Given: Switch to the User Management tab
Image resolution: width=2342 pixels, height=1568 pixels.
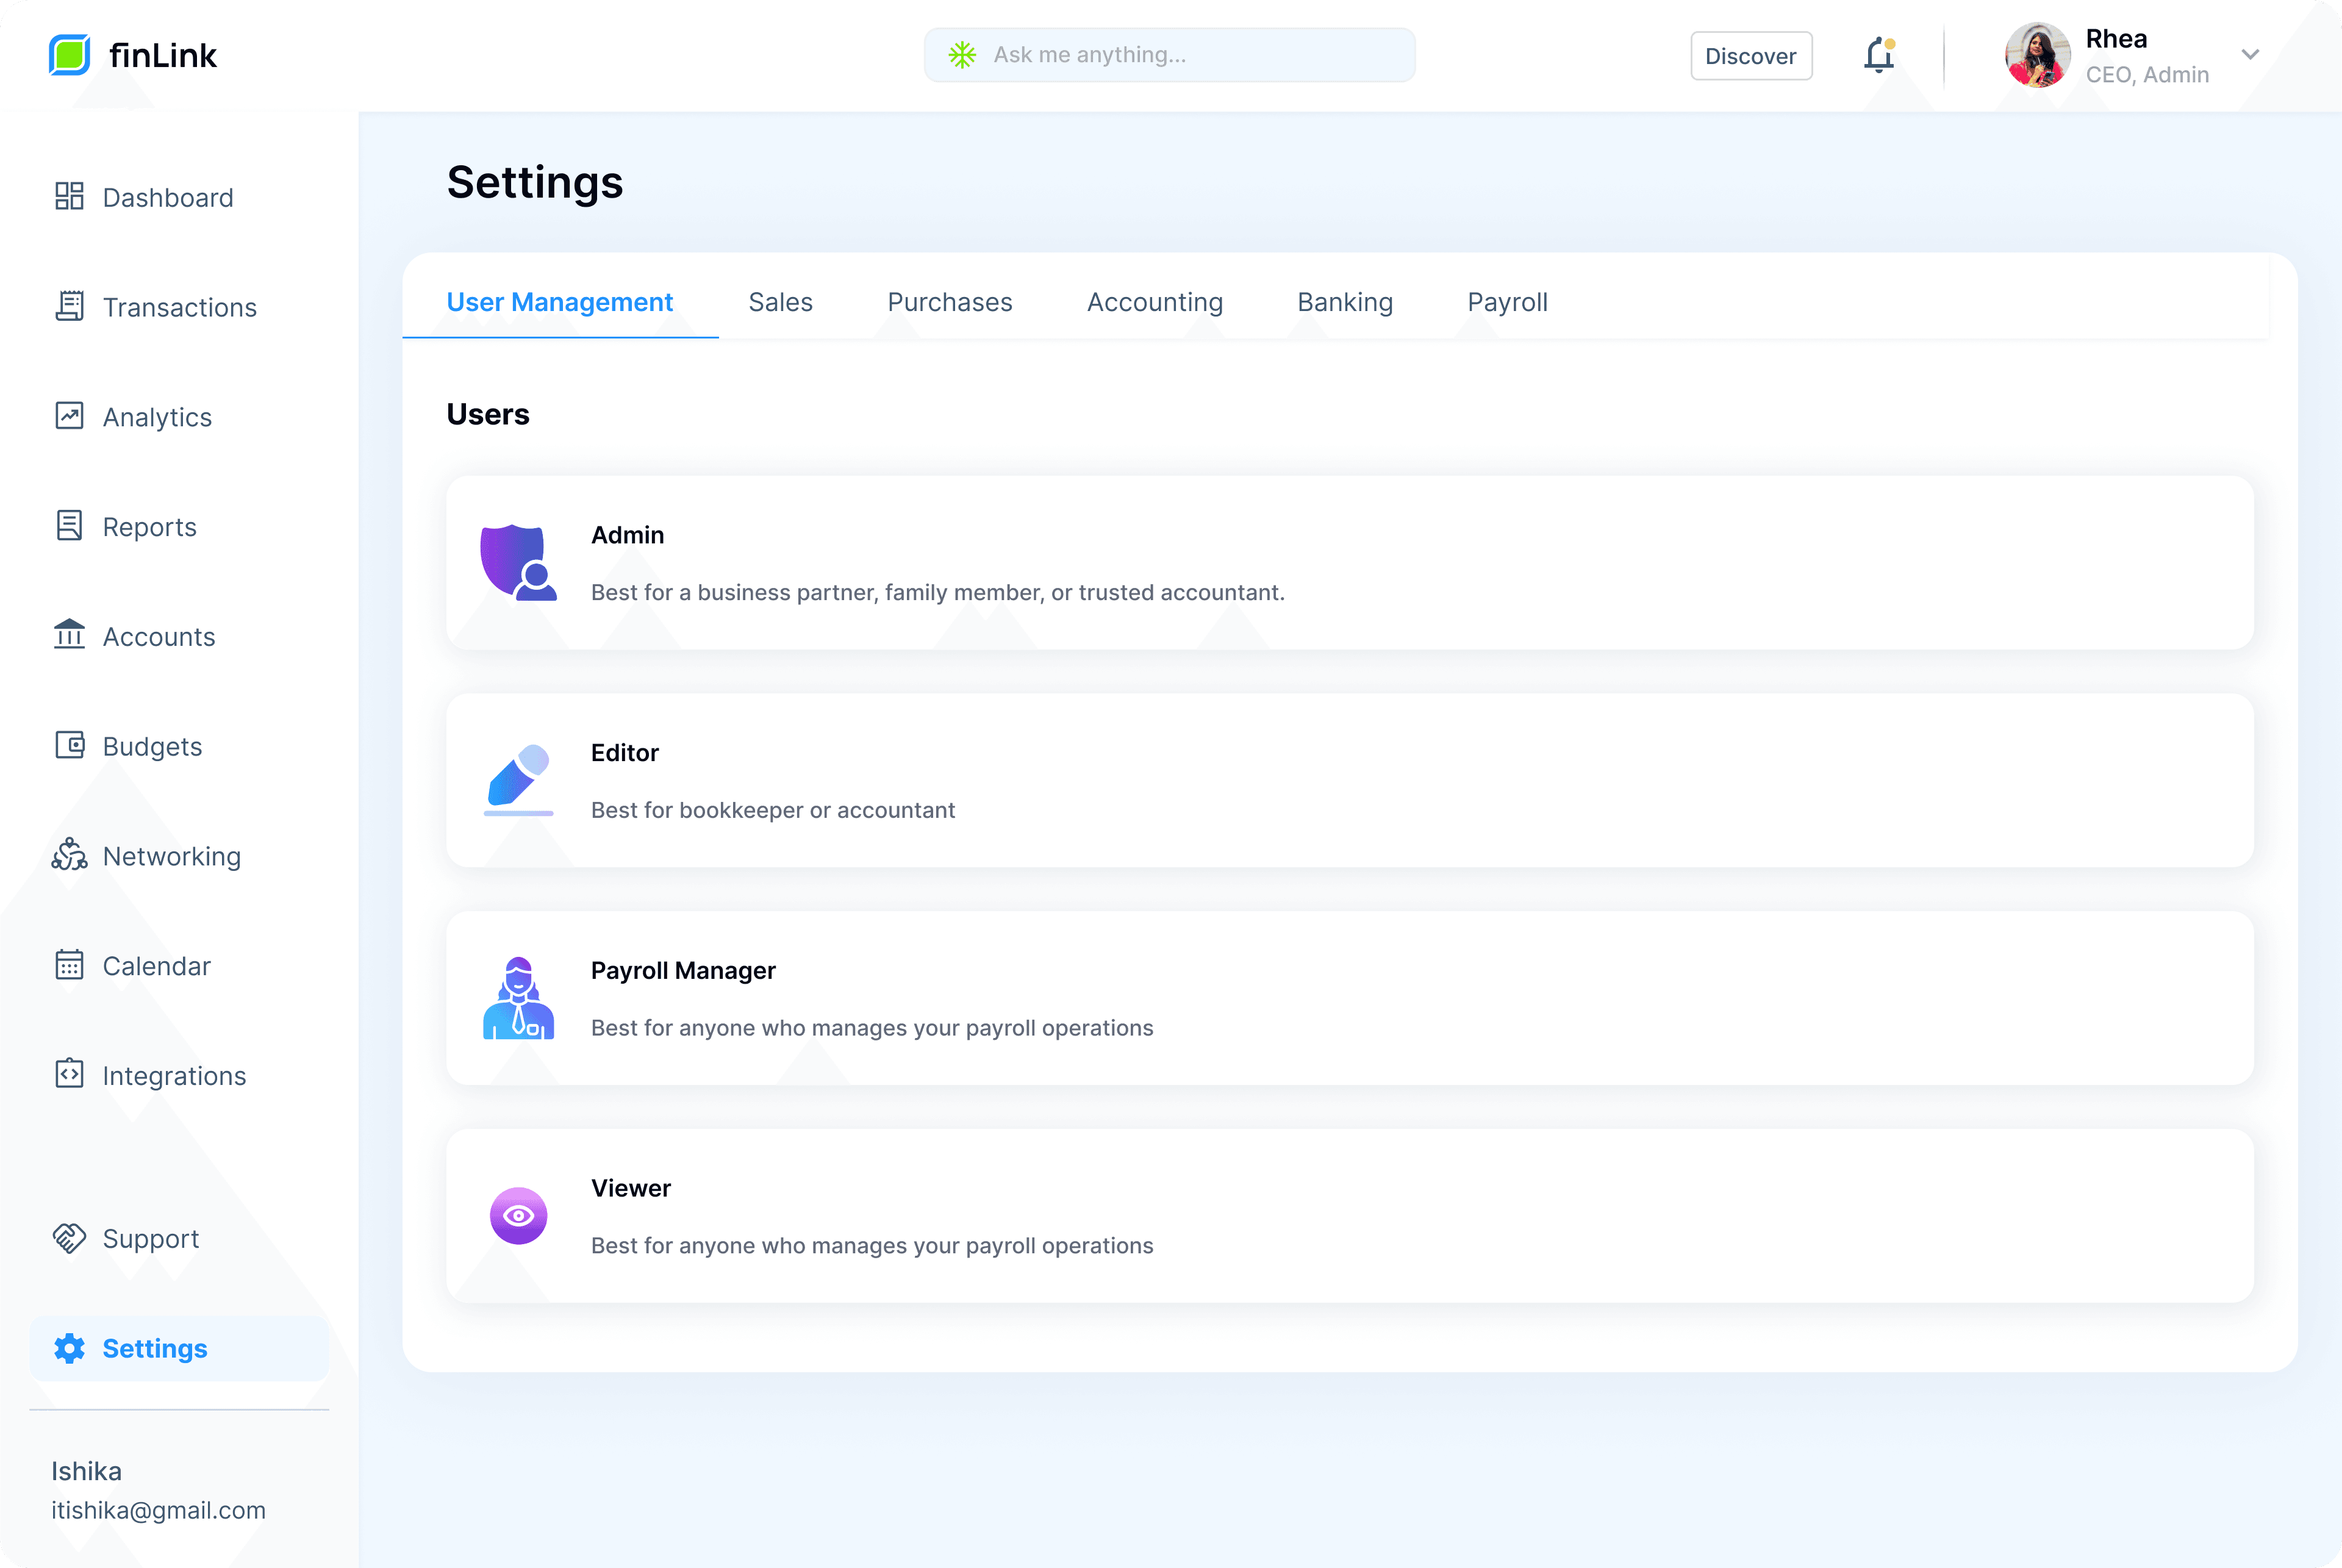Looking at the screenshot, I should point(560,302).
